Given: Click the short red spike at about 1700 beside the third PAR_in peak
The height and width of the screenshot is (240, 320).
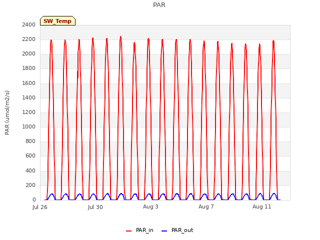Looking at the screenshot, I should click(x=78, y=74).
